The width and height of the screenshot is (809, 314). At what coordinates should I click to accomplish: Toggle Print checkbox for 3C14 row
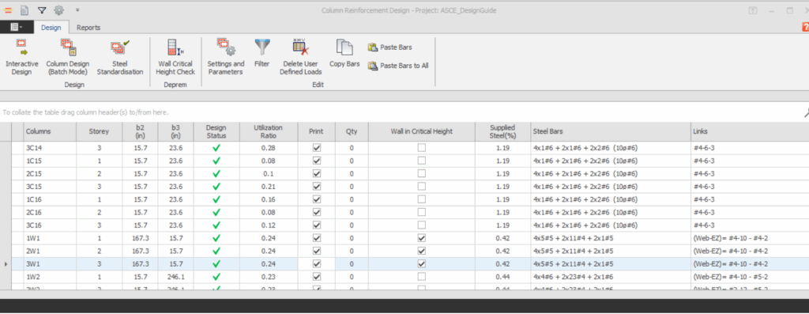click(x=317, y=148)
